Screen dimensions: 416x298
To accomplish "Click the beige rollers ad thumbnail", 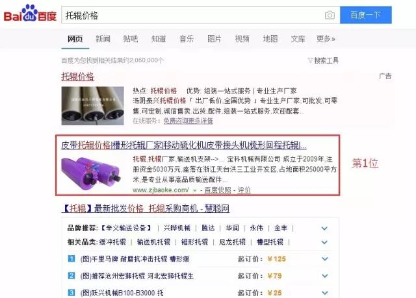I will pyautogui.click(x=92, y=106).
